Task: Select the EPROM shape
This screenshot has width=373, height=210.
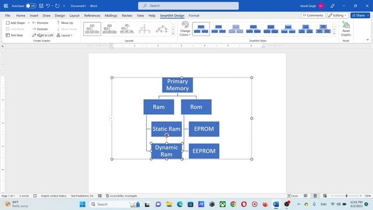Action: click(204, 129)
